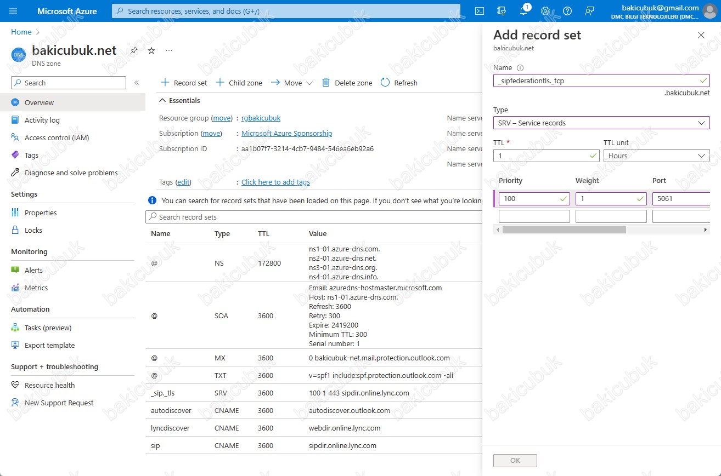Click the Port field containing 5061
Screen dimensions: 721x476
[x=681, y=199]
